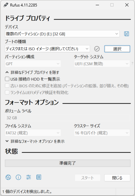This screenshot has height=196, width=135.
Task: Collapse 詳細なドライブ プロパティを隠す section
Action: click(32, 72)
